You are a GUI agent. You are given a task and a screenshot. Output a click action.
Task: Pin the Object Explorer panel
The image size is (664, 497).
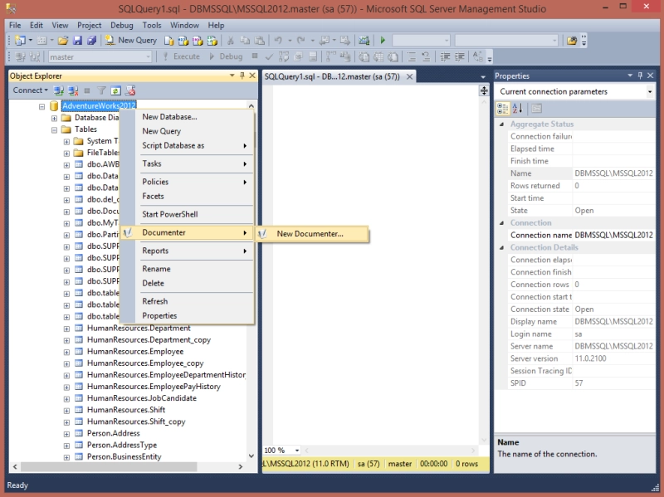coord(242,76)
